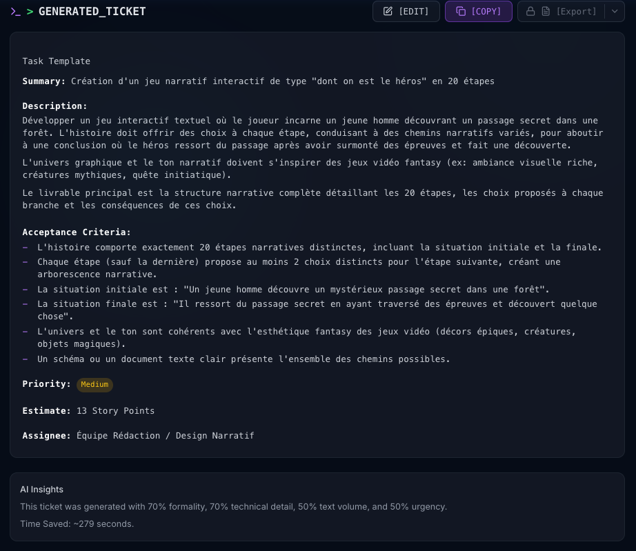
Task: Click the GENERATED_TICKET header title
Action: click(x=92, y=12)
